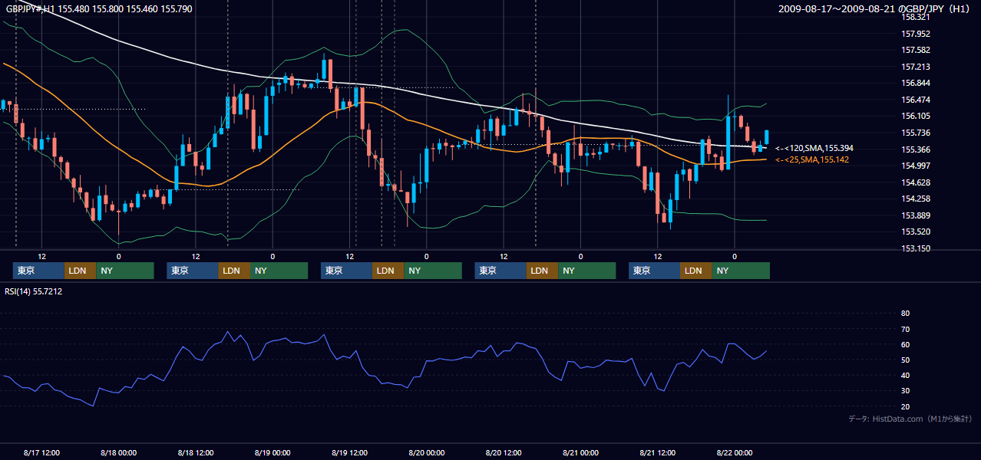Click the 153.150 price axis label
Screen dimensions: 981x460
pyautogui.click(x=916, y=248)
